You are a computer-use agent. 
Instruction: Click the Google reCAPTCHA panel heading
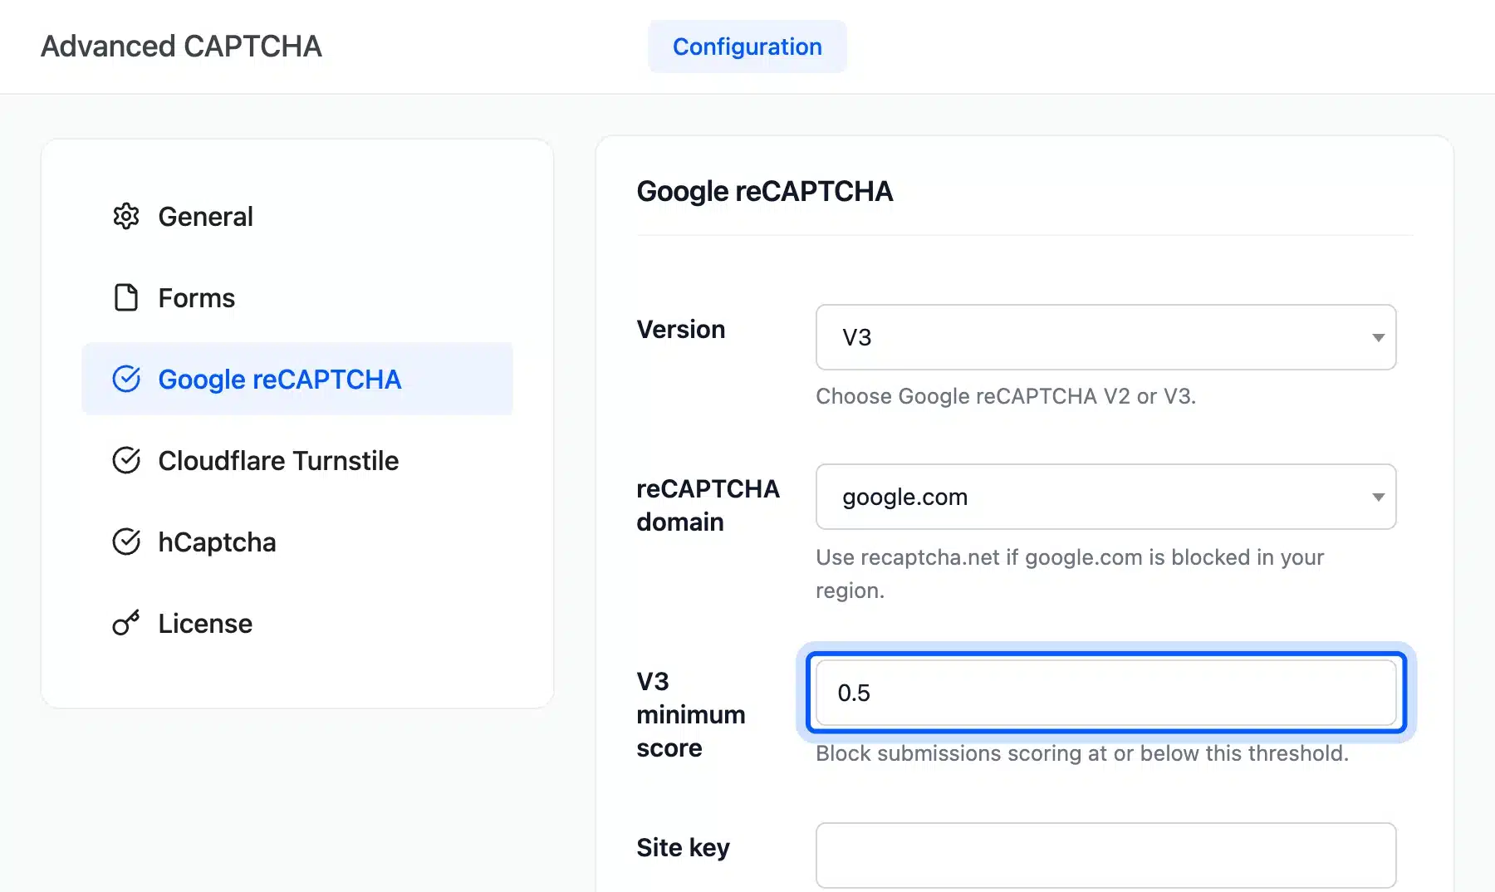tap(765, 192)
